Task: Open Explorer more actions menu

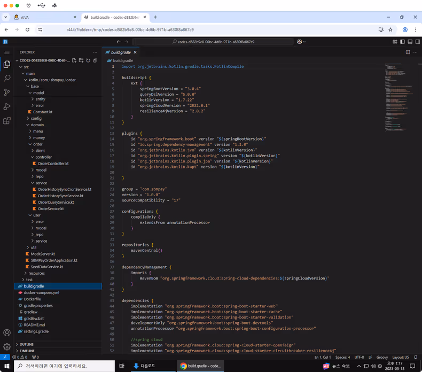Action: click(x=95, y=52)
